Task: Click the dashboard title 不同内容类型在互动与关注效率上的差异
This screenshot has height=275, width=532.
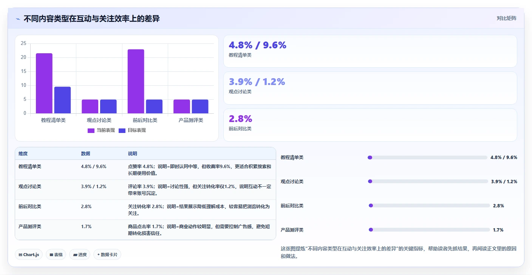Action: [91, 19]
